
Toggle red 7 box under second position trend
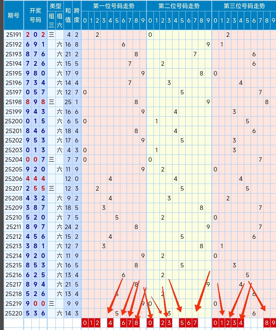click(195, 323)
